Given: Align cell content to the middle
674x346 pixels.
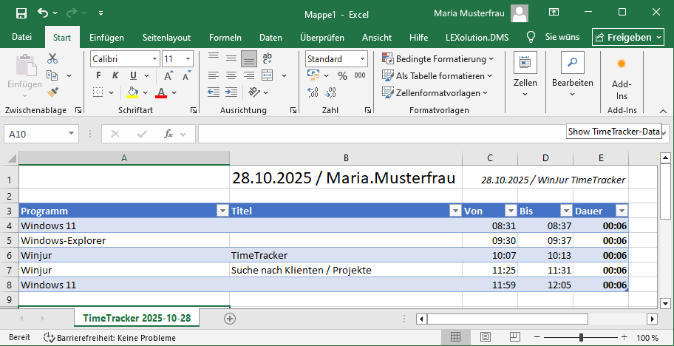Looking at the screenshot, I should click(x=231, y=58).
